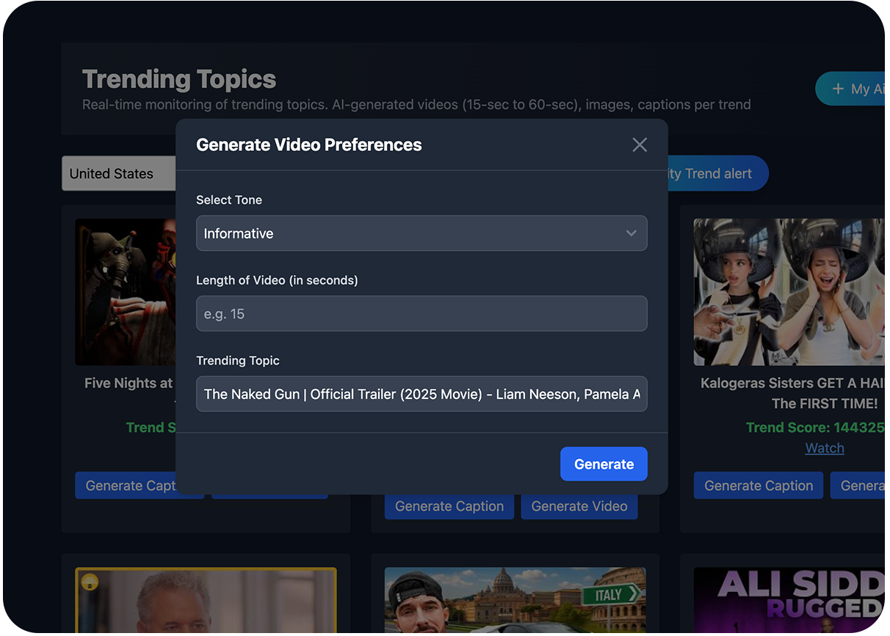Expand the United States country selector
Image resolution: width=890 pixels, height=636 pixels.
click(117, 174)
